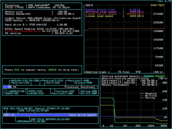Click Memory Bandwidth 245.58 MB/s value
This screenshot has width=172, height=129.
[x=66, y=14]
